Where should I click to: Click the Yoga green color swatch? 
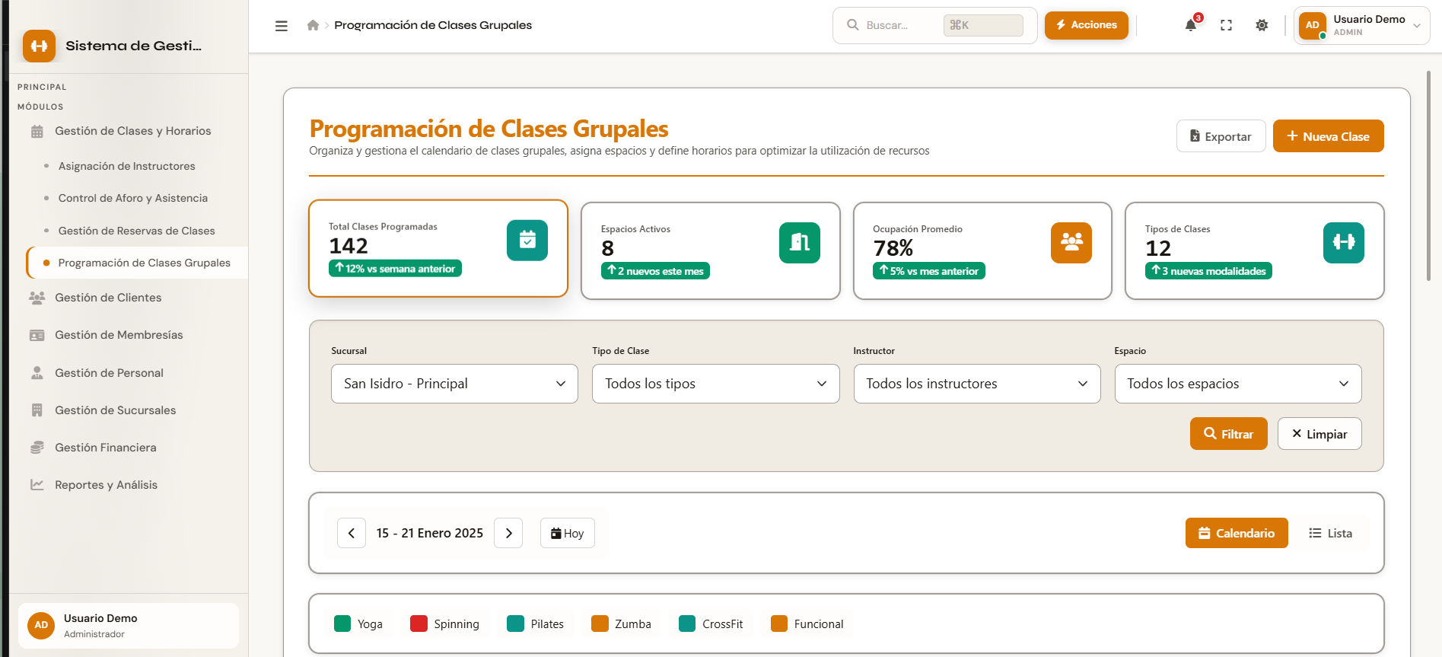(342, 624)
